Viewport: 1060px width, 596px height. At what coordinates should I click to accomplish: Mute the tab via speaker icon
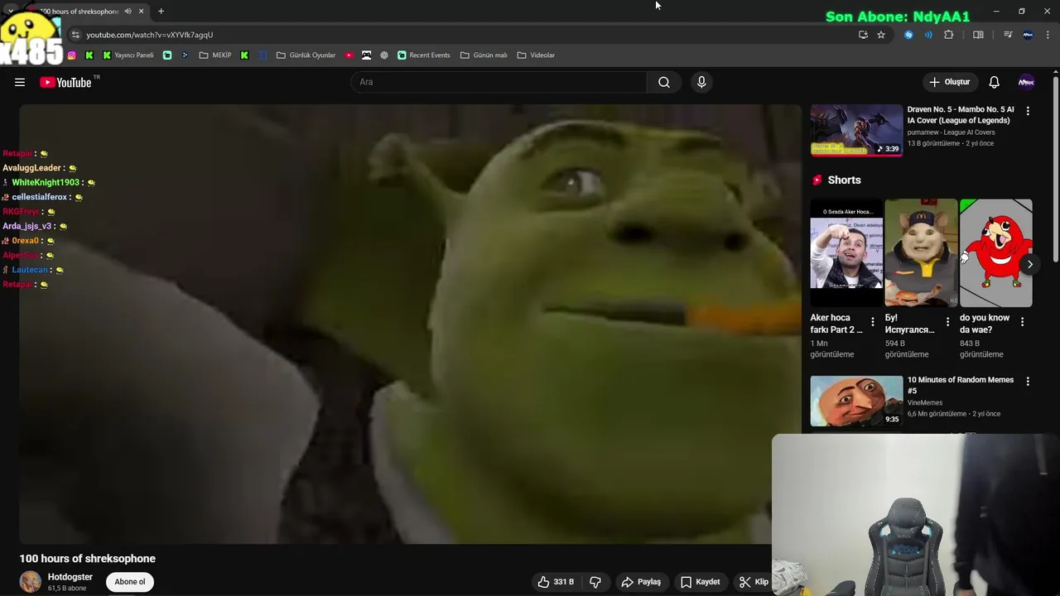click(x=128, y=12)
